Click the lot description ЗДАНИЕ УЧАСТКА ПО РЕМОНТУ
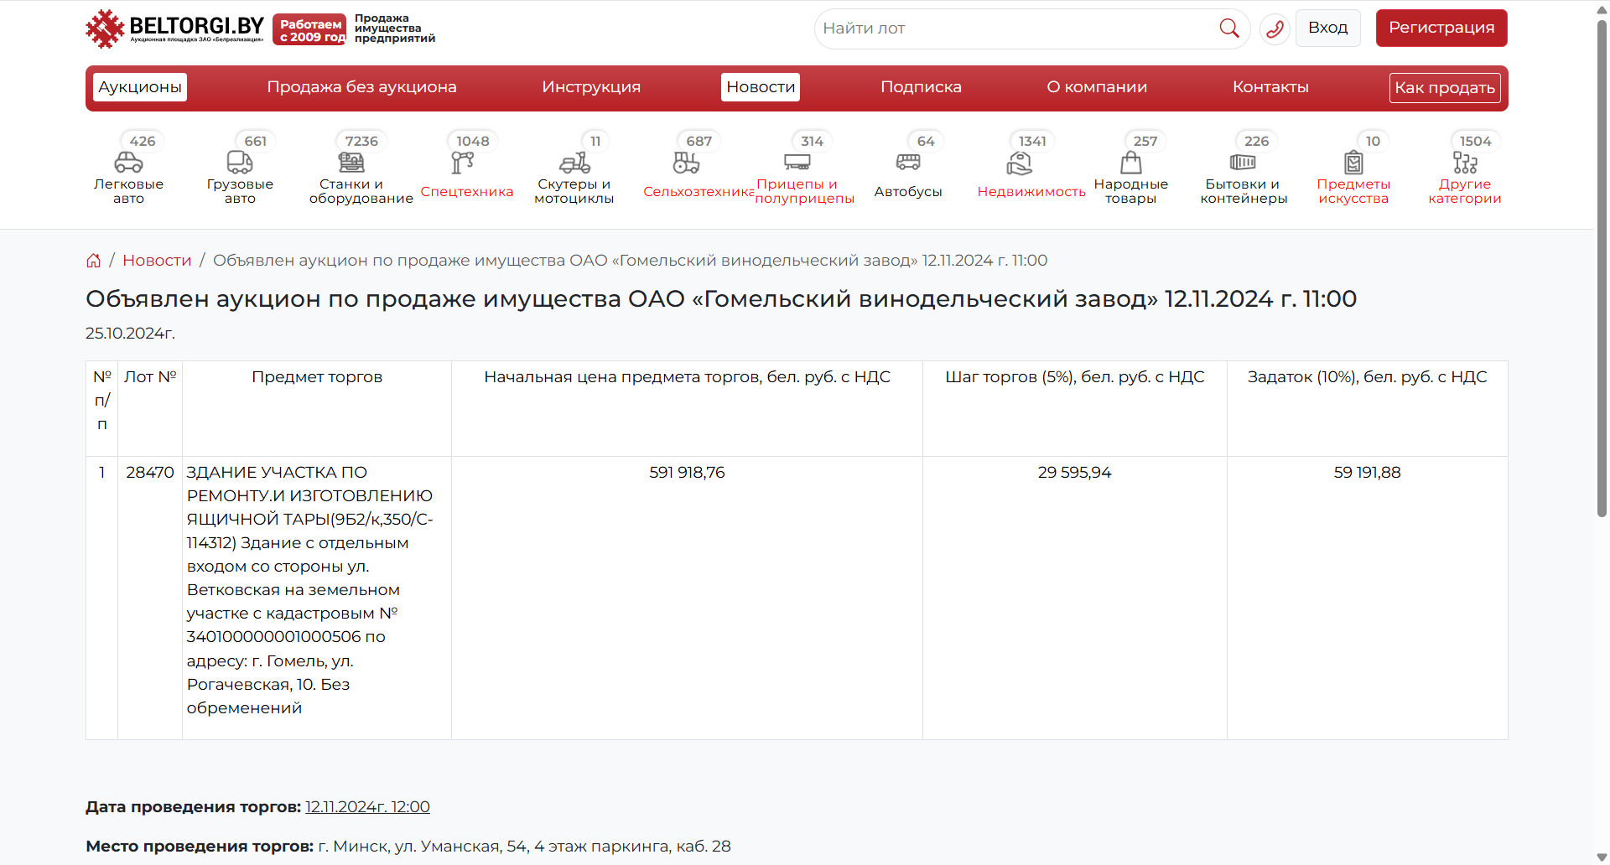Image resolution: width=1610 pixels, height=865 pixels. pos(310,590)
